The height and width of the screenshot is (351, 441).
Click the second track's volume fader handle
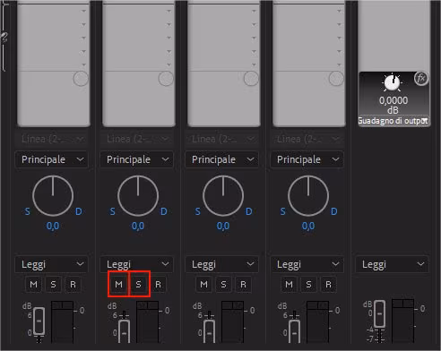[125, 332]
